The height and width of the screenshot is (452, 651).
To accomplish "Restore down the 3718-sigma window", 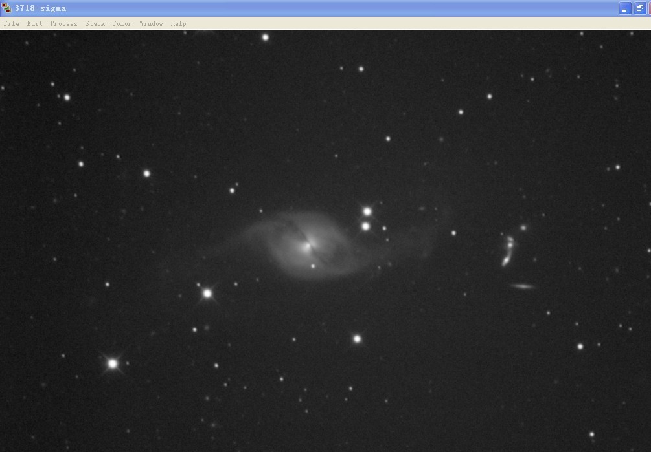I will [x=640, y=8].
